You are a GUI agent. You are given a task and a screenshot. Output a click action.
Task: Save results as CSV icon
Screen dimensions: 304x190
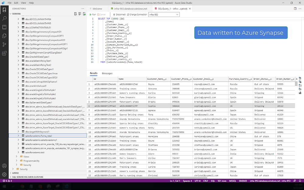(x=300, y=78)
